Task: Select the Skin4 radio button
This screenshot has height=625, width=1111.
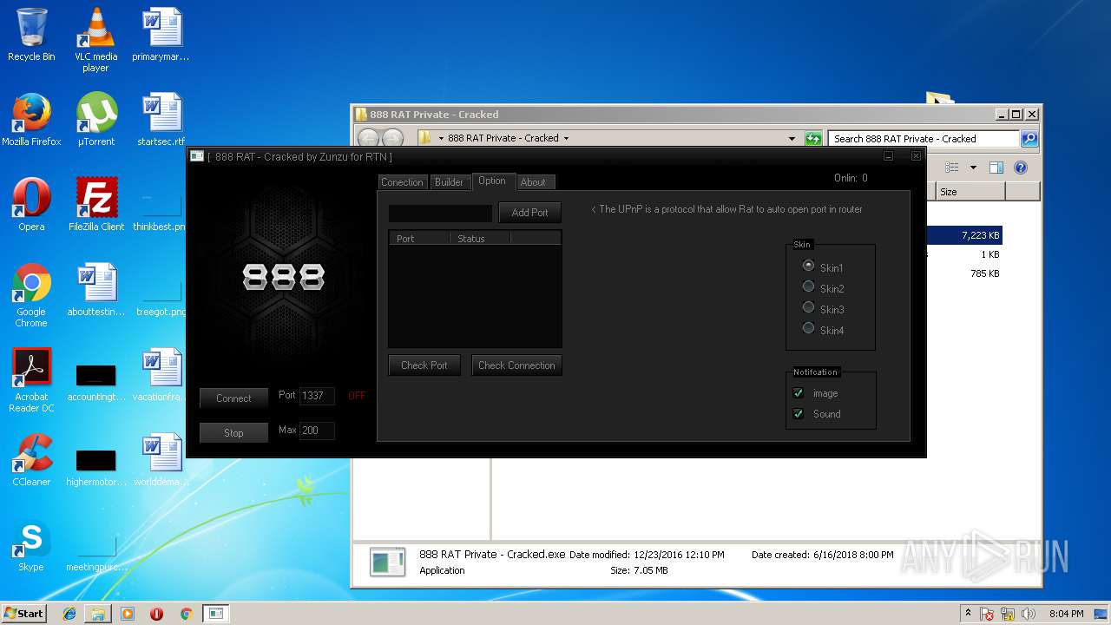Action: pos(808,328)
